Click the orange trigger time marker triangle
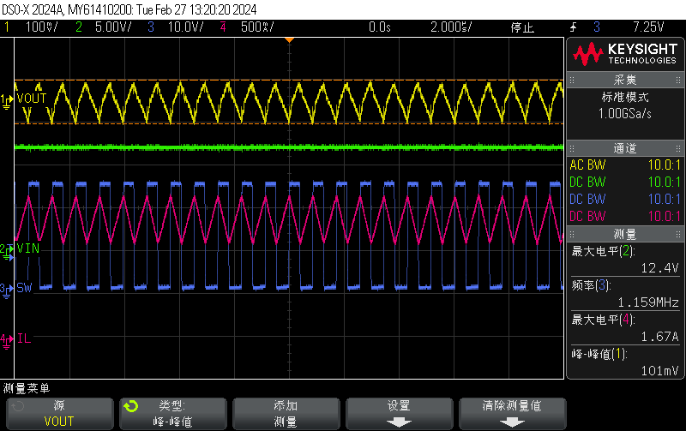The width and height of the screenshot is (686, 431). click(x=289, y=40)
